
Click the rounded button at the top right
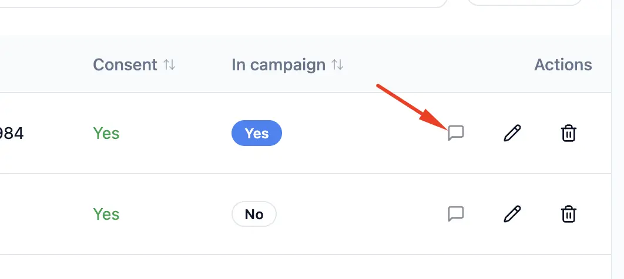point(525,2)
